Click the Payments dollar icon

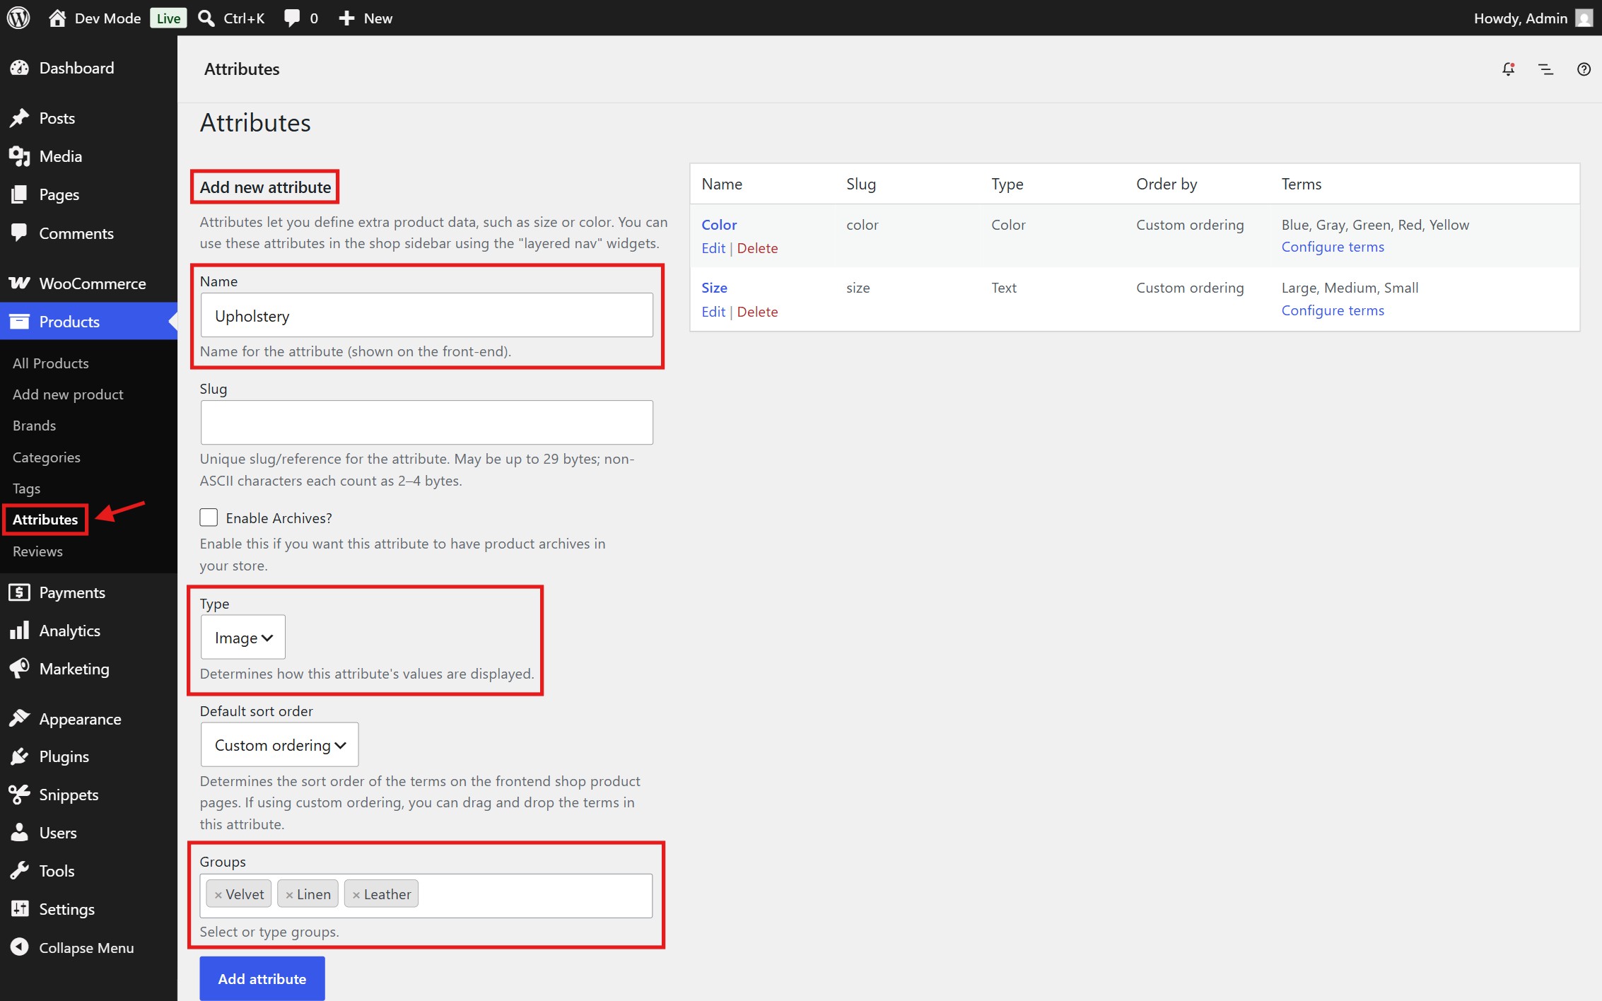[x=20, y=592]
